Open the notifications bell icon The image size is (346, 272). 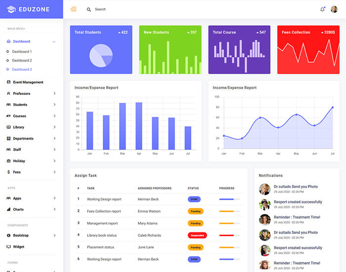point(322,9)
